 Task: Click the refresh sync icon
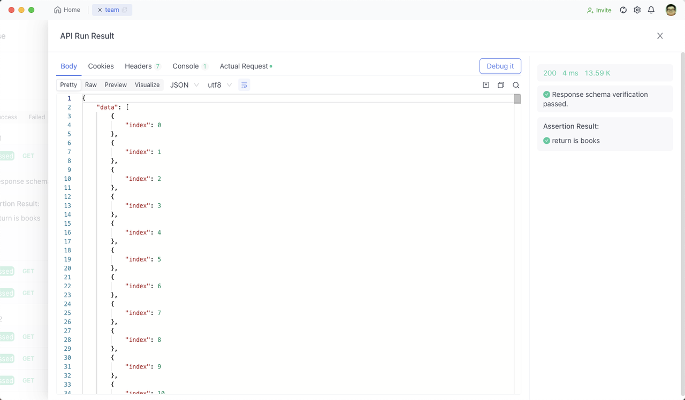tap(623, 10)
